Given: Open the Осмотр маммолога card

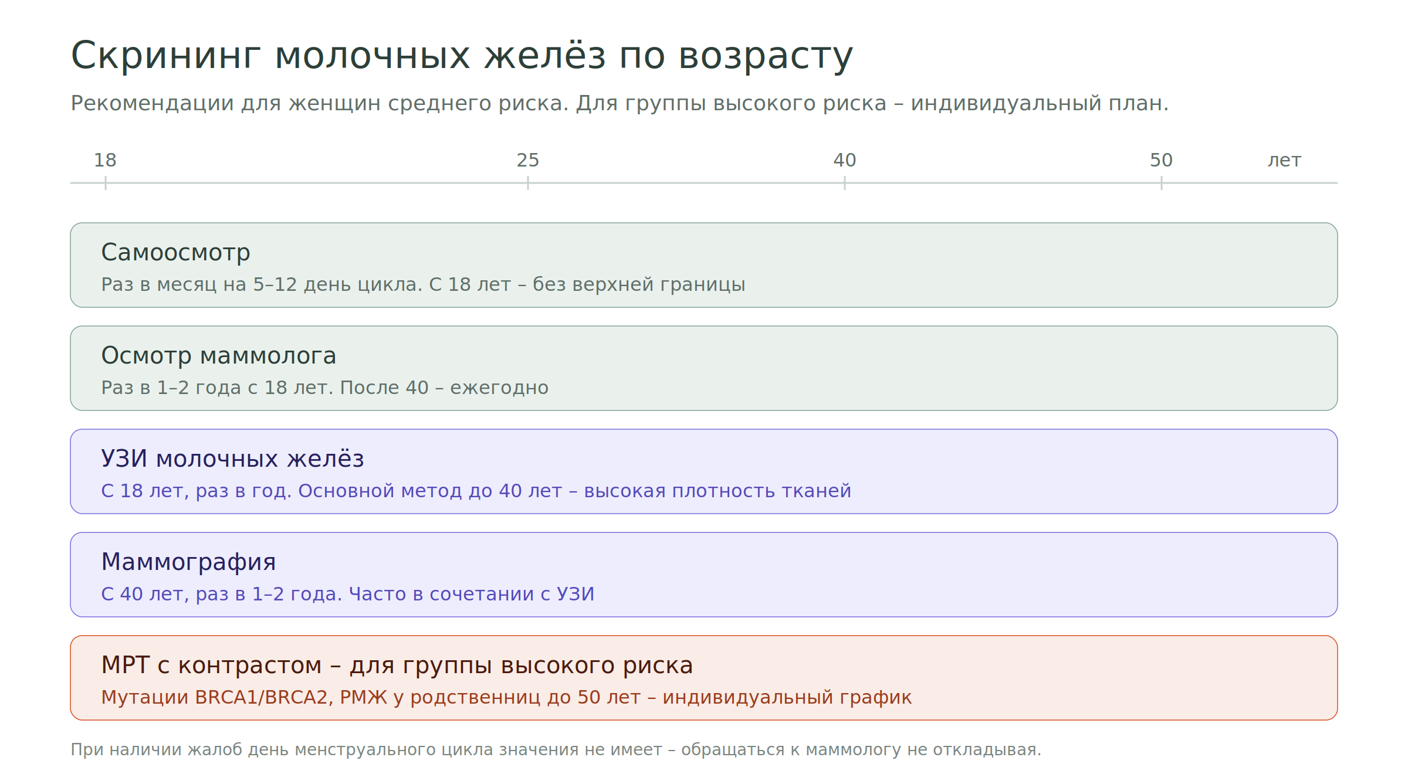Looking at the screenshot, I should pos(704,368).
